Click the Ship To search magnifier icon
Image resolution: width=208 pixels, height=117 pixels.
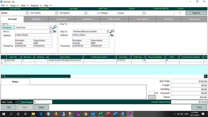pyautogui.click(x=112, y=32)
